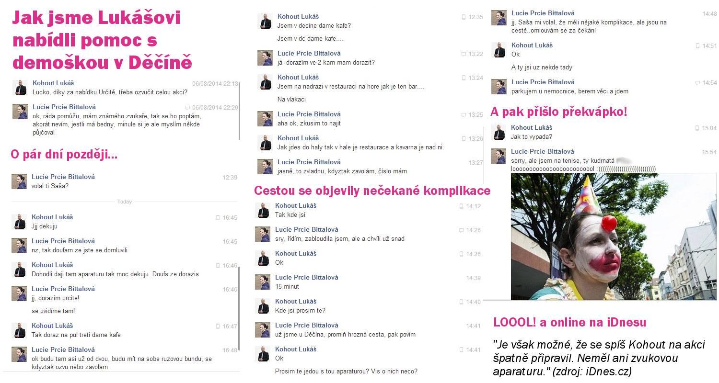The height and width of the screenshot is (383, 719).
Task: Click the chat bubble icon beside 06/08/2014 22:20
Action: (x=187, y=108)
